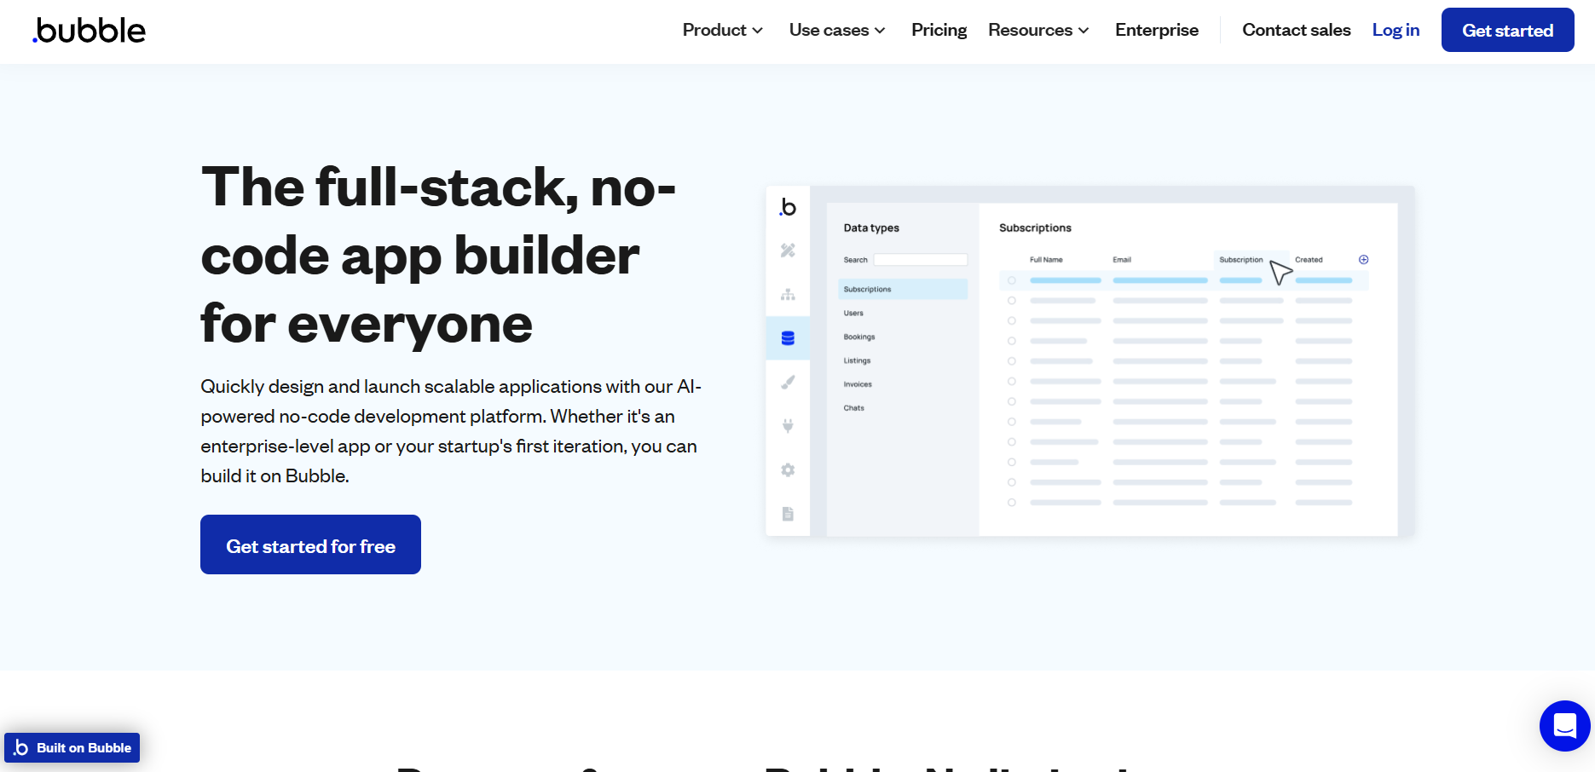
Task: Click the Get started for free button
Action: coord(310,544)
